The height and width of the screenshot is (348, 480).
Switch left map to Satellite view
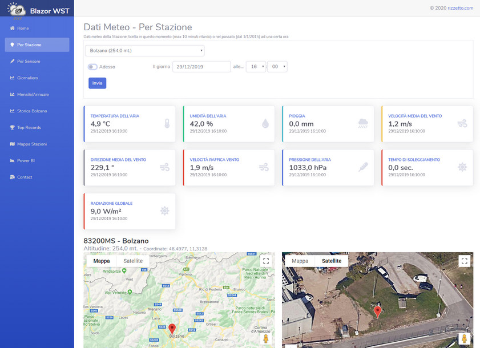click(x=133, y=261)
